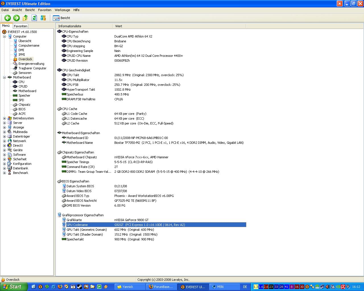Viewport: 364px width, 291px height.
Task: Expand the Geräte tree node
Action: [x=4, y=150]
